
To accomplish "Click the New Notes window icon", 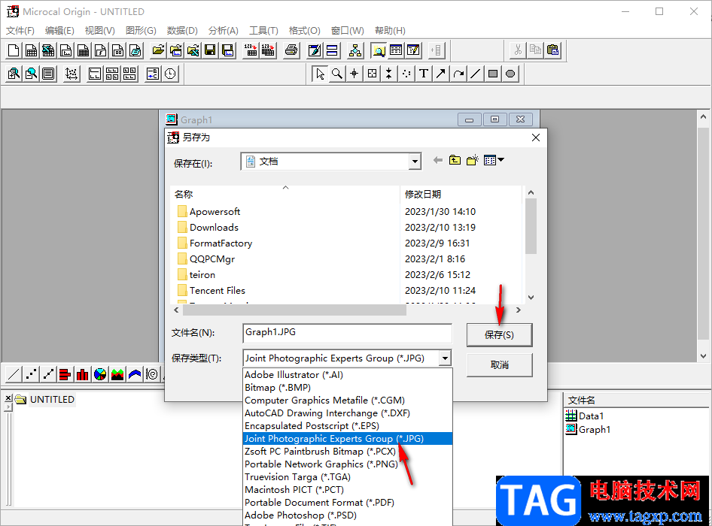I will point(135,50).
